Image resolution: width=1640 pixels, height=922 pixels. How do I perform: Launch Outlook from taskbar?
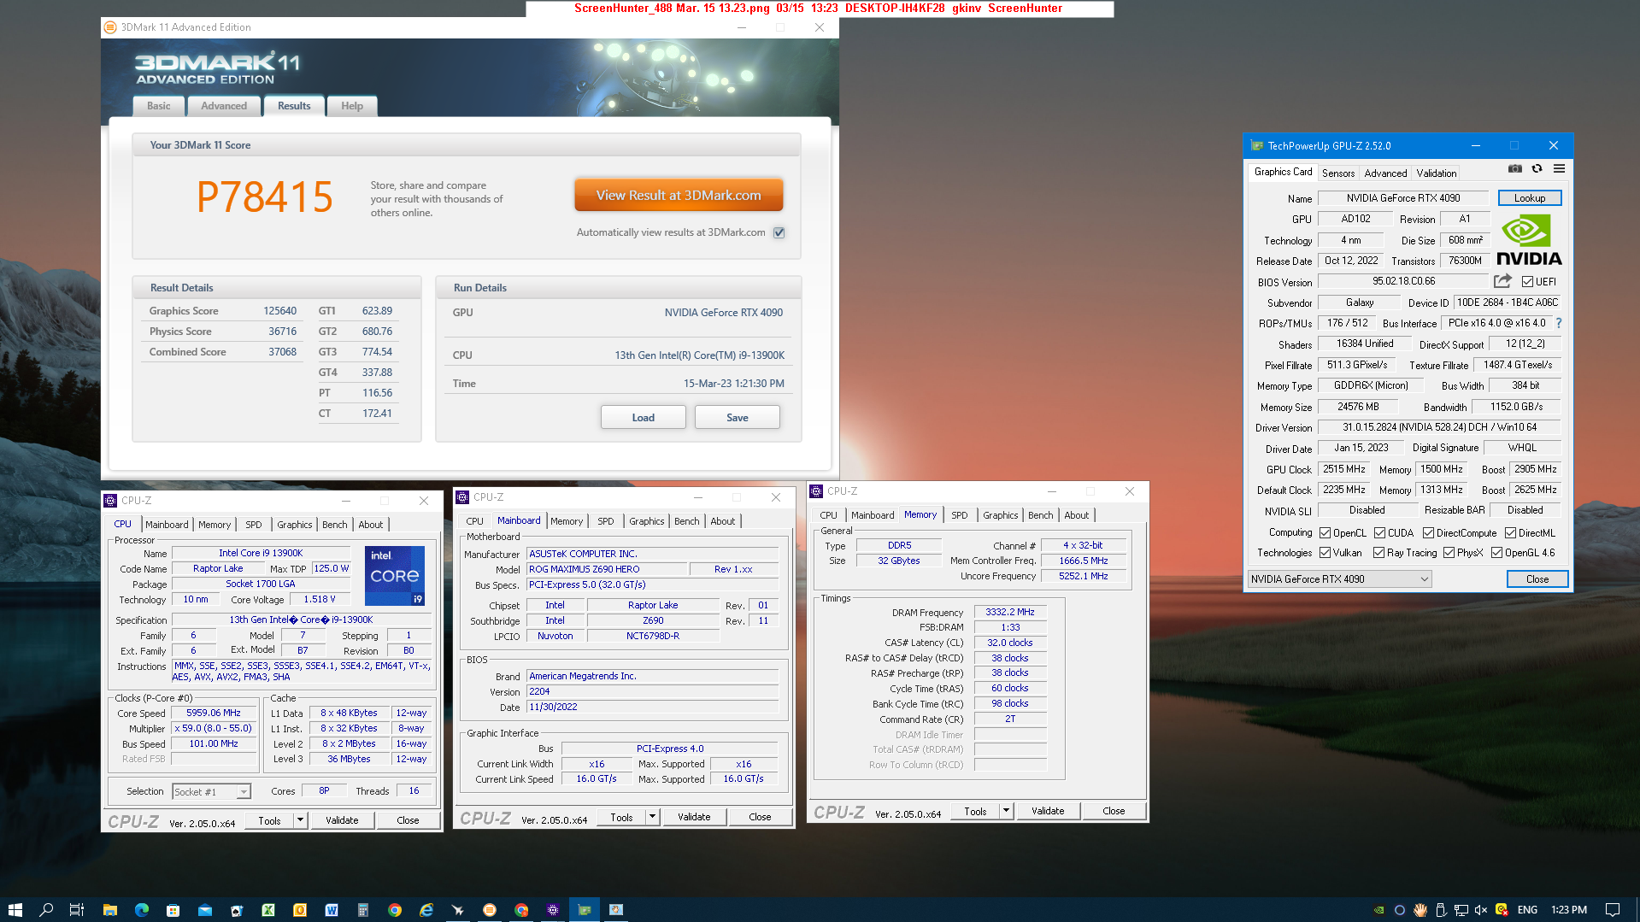[x=300, y=910]
